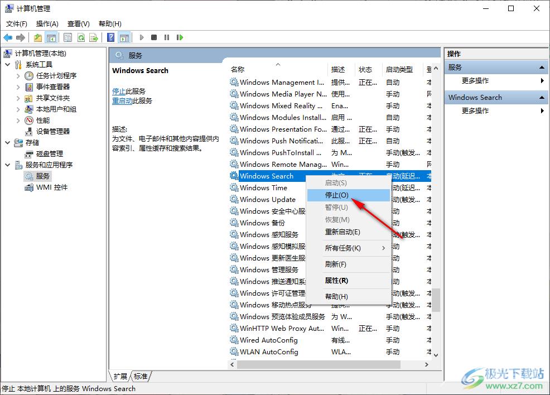
Task: Toggle Show/Hide Console Tree toolbar icon
Action: pyautogui.click(x=51, y=37)
